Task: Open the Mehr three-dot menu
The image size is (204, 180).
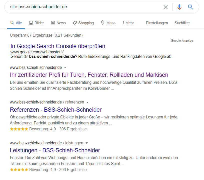Action: [123, 23]
